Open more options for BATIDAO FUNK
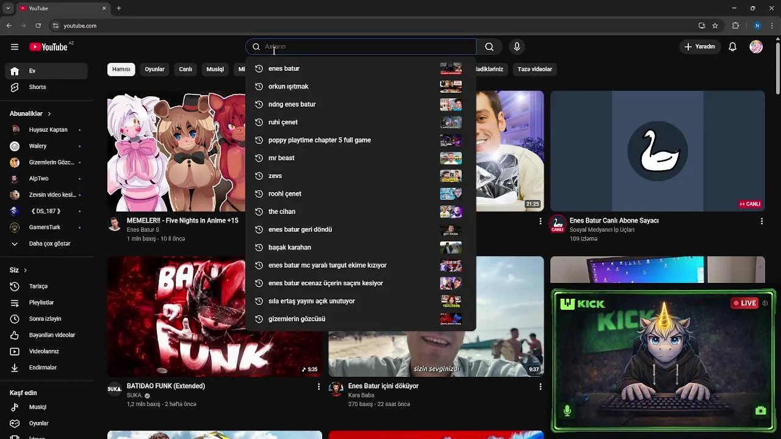Screen dimensions: 781x439 click(x=319, y=387)
